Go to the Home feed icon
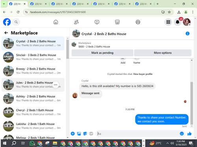This screenshot has width=197, height=147. [x=56, y=22]
